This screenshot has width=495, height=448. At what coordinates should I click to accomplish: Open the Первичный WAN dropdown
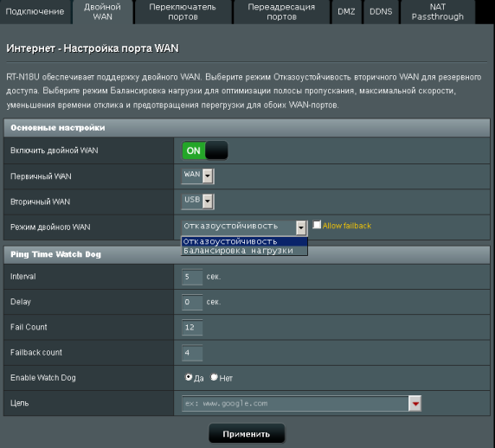[x=197, y=176]
